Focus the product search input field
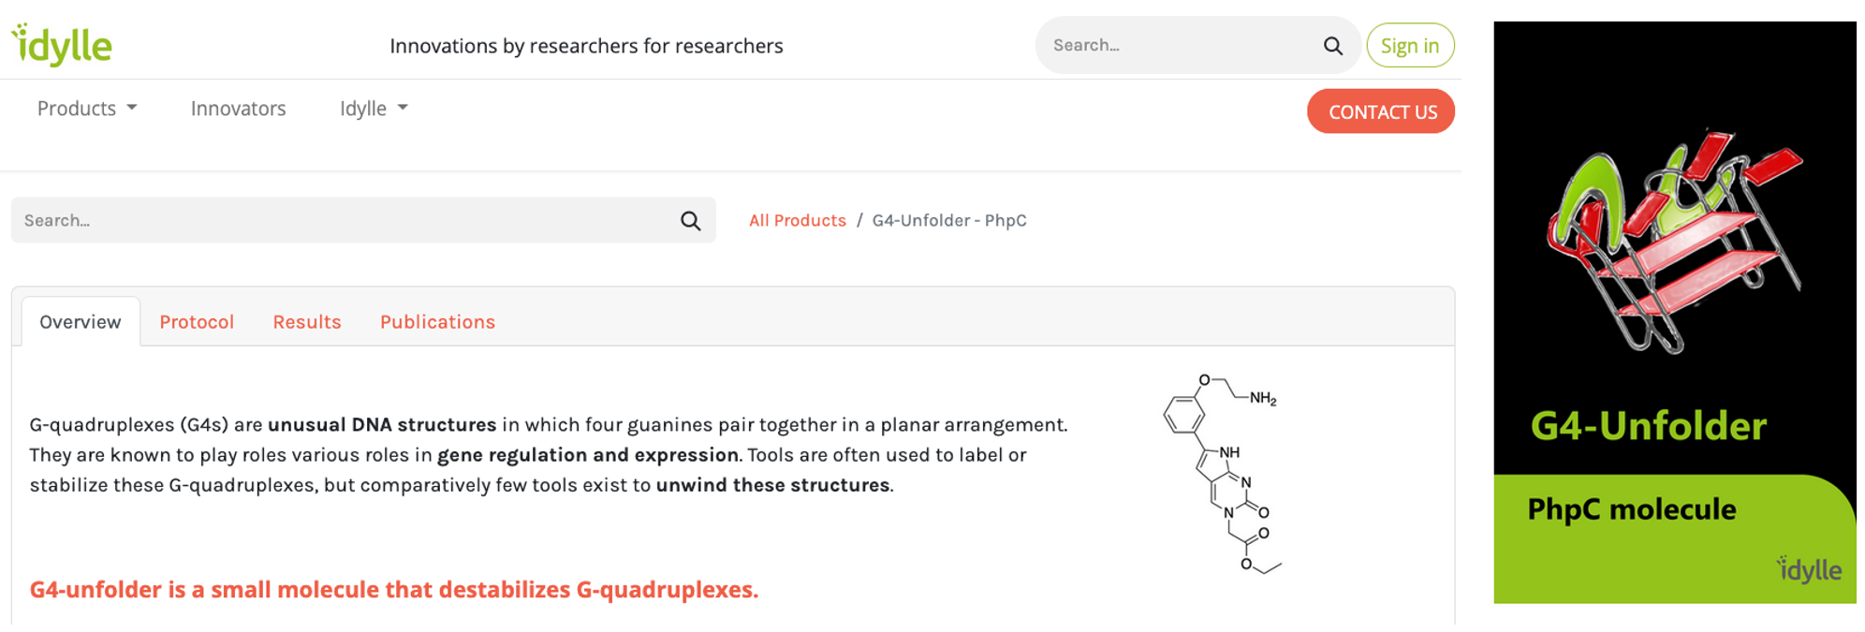The height and width of the screenshot is (632, 1865). pos(346,221)
